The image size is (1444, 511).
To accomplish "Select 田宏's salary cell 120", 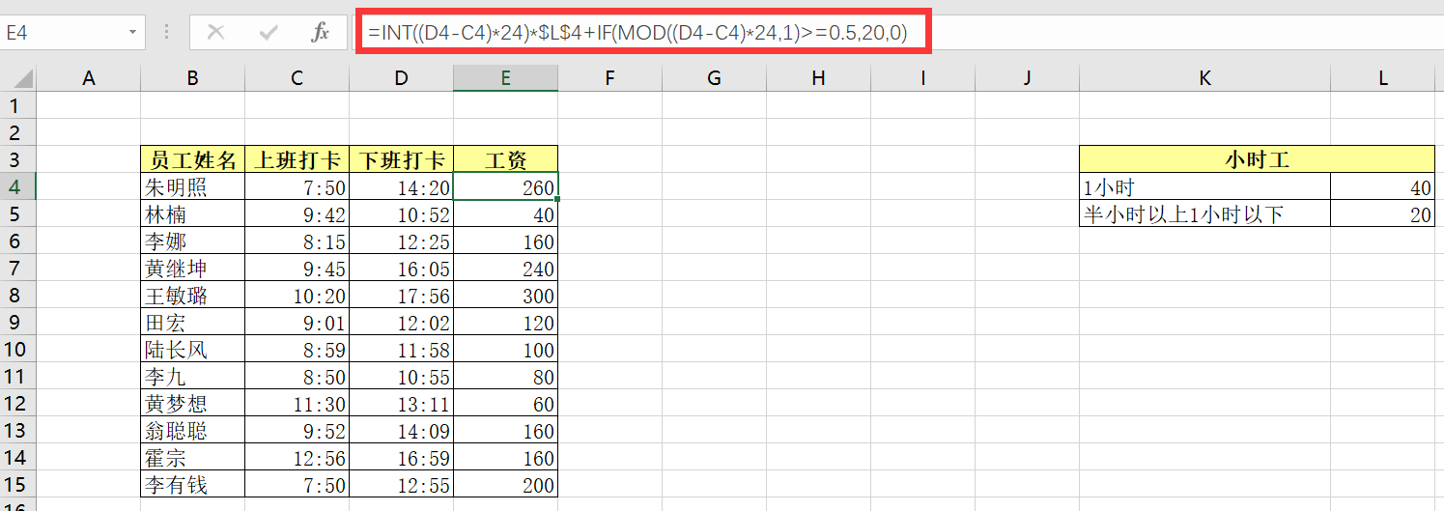I will [x=506, y=322].
